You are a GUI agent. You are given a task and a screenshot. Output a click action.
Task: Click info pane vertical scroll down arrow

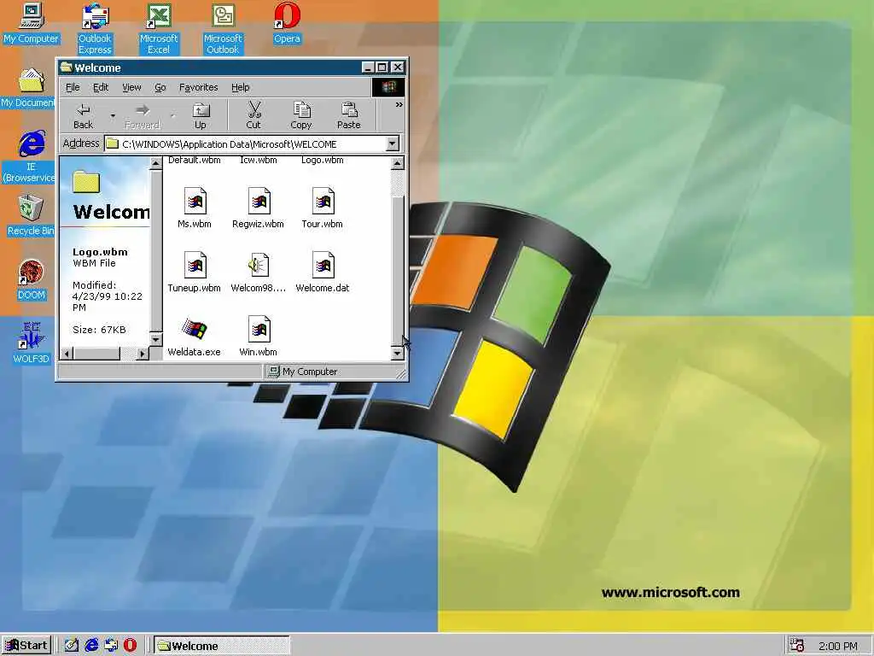point(155,339)
